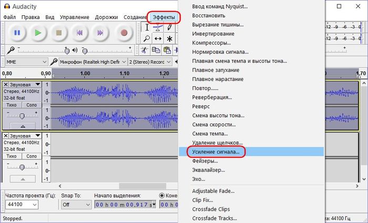Select the Multi-tool asterisk icon
Screen dimensions: 368x223
pos(169,38)
